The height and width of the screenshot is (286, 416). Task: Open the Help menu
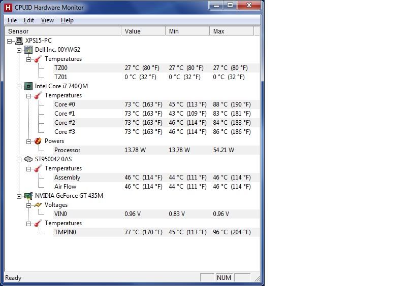click(67, 20)
